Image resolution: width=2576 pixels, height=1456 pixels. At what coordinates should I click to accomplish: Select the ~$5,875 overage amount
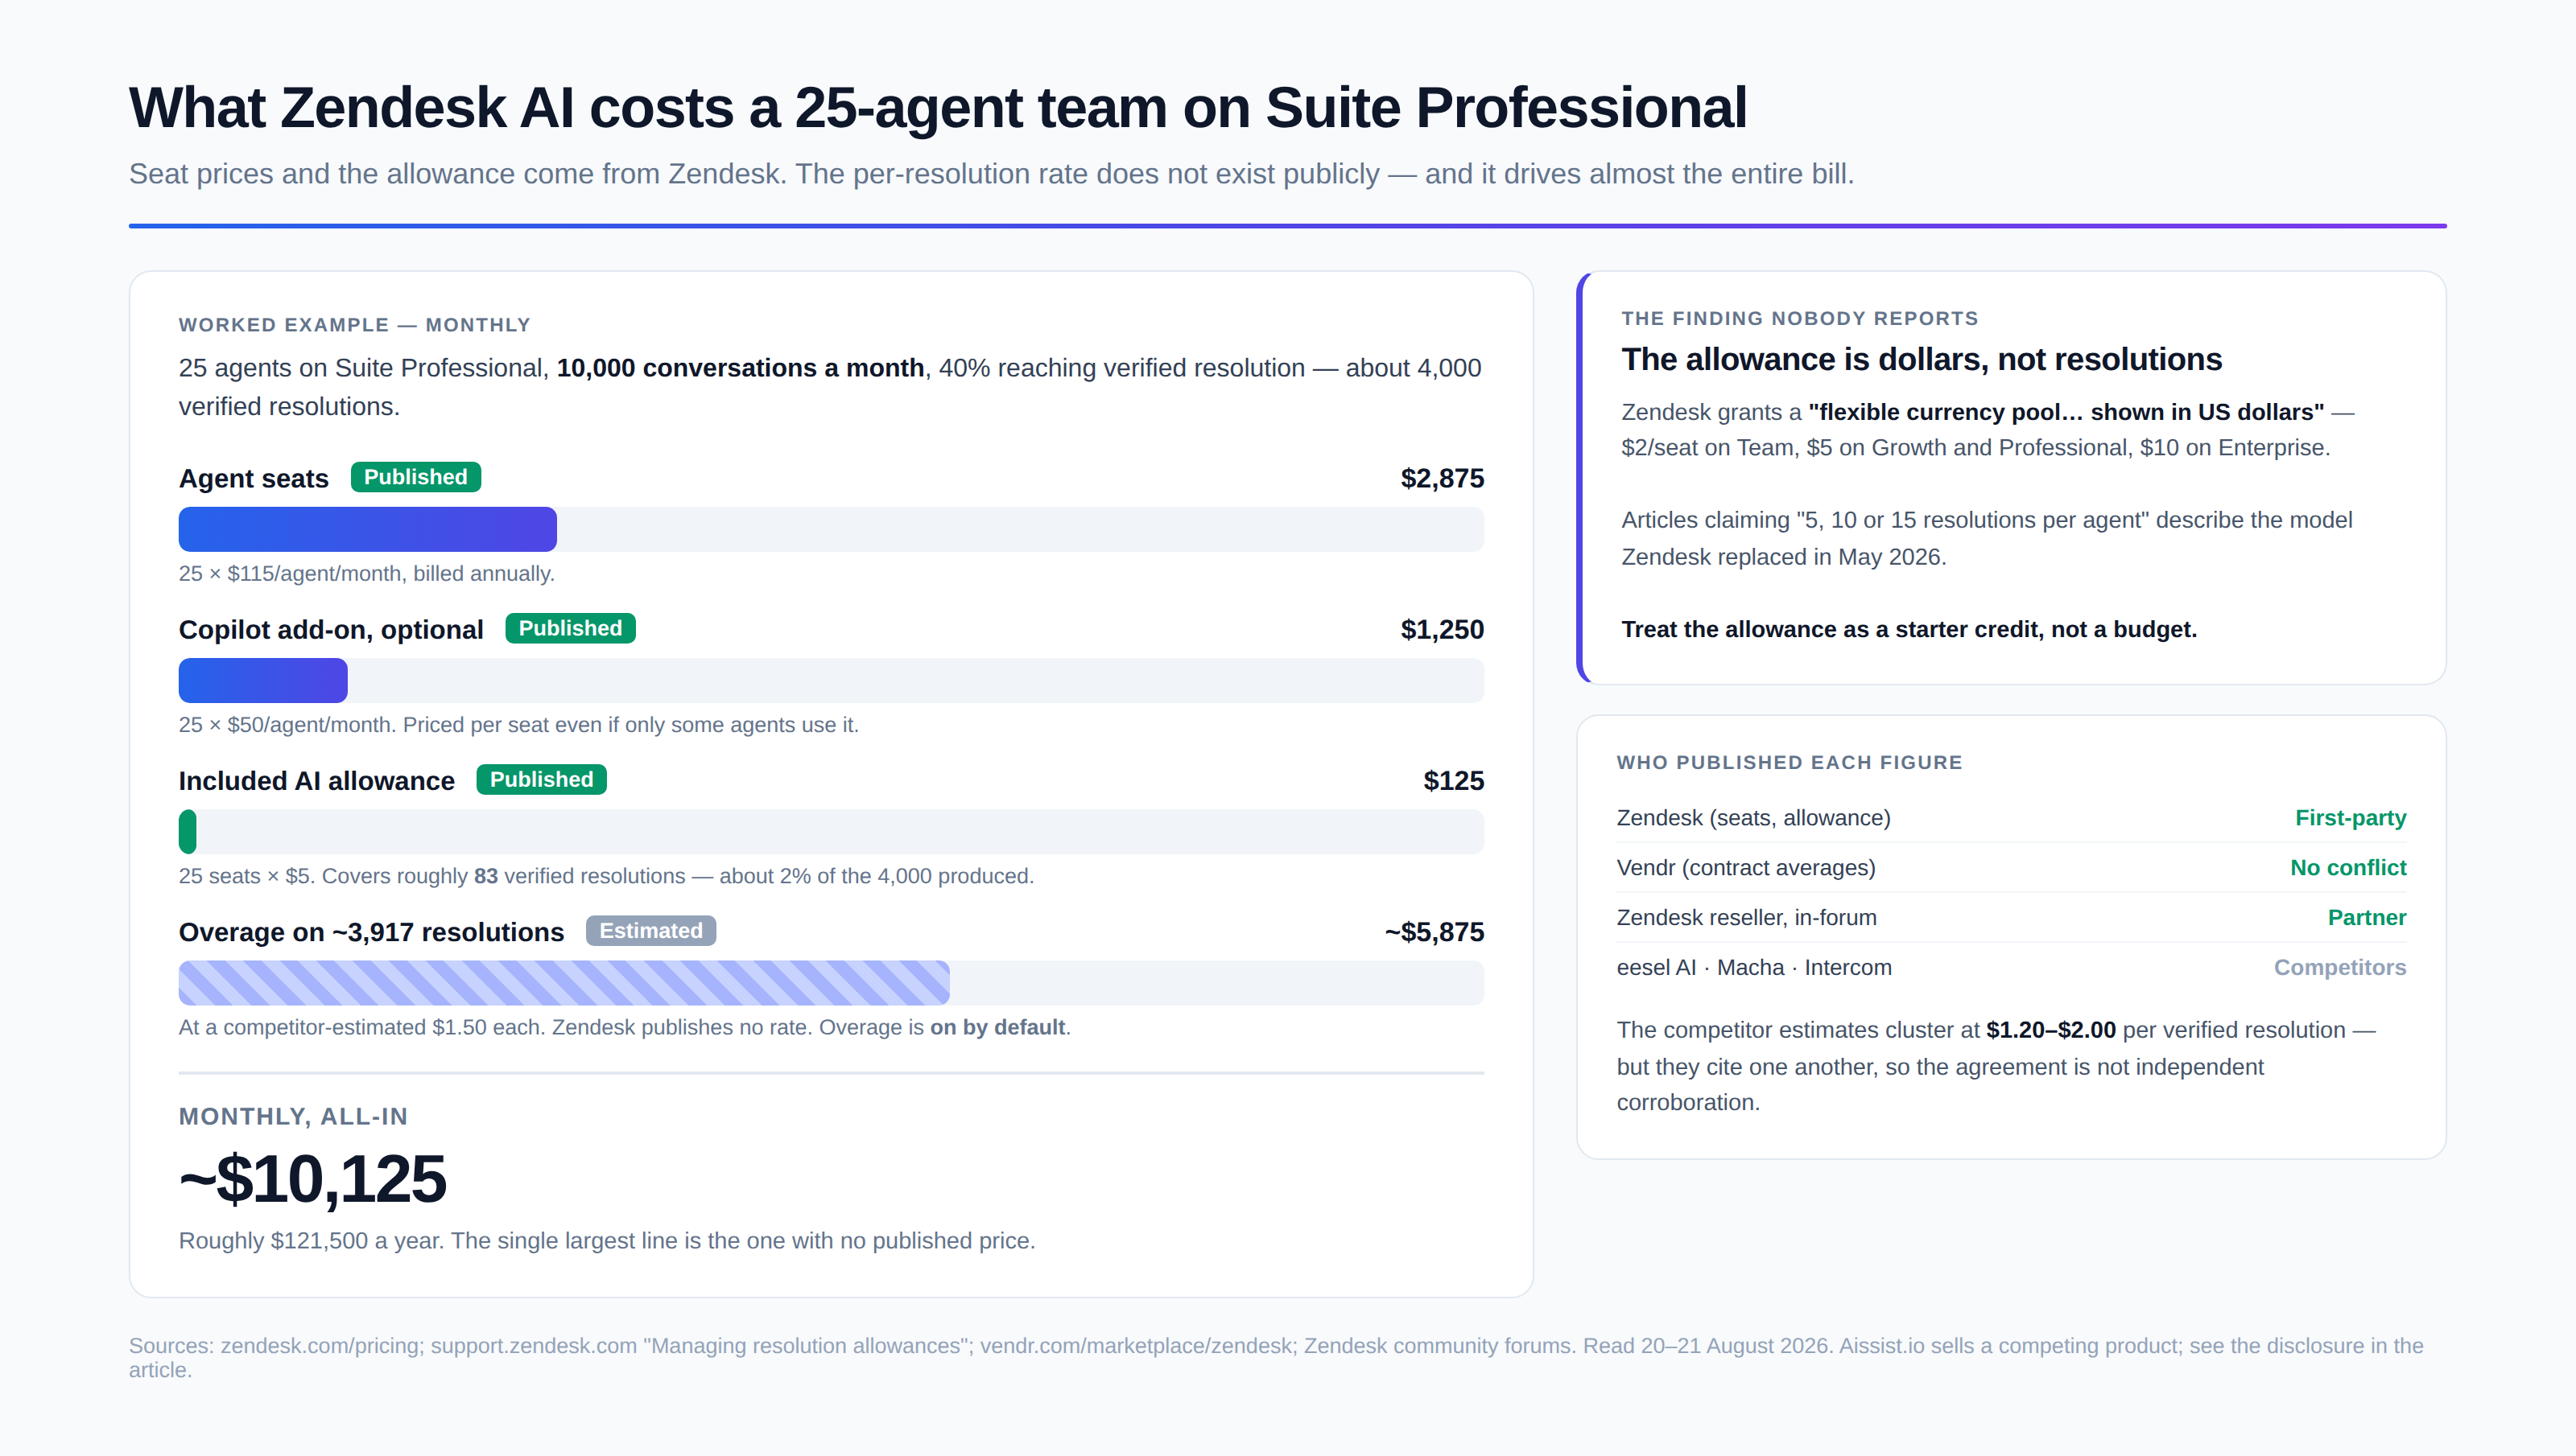pos(1434,932)
